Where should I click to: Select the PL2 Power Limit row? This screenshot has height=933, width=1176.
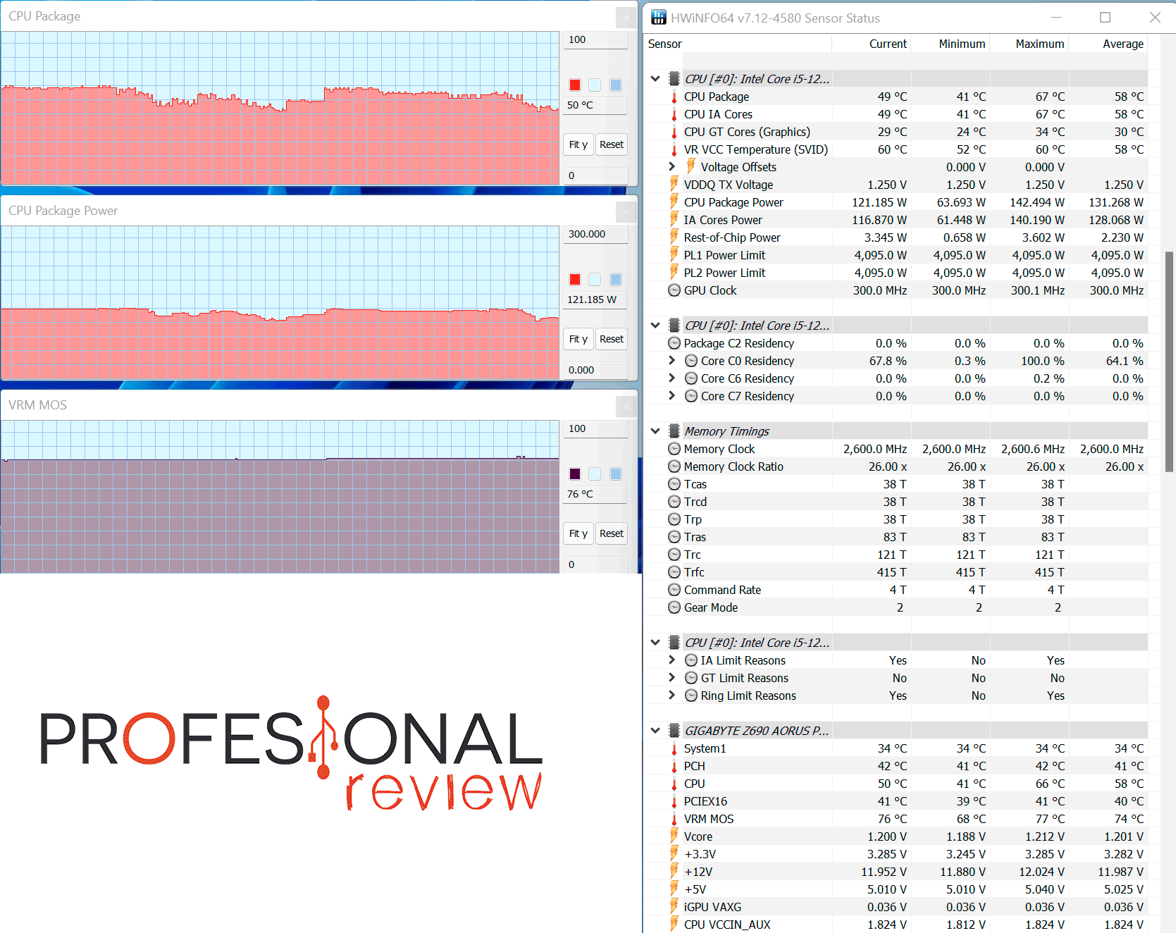pyautogui.click(x=896, y=273)
